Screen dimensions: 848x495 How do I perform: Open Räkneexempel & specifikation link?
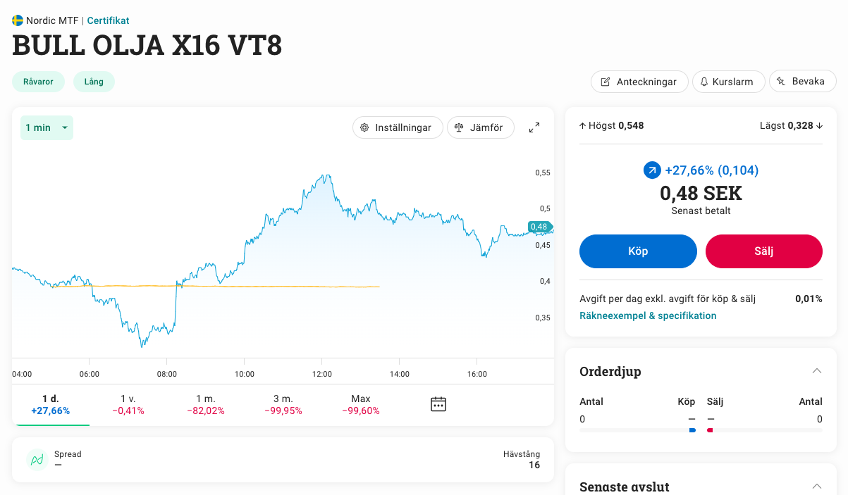coord(648,315)
